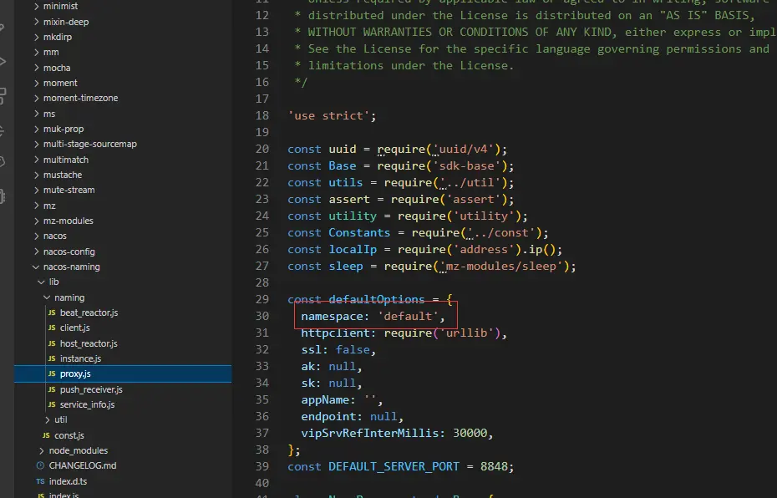The image size is (777, 498).
Task: Click JS icon next to instance.js
Action: pyautogui.click(x=52, y=358)
